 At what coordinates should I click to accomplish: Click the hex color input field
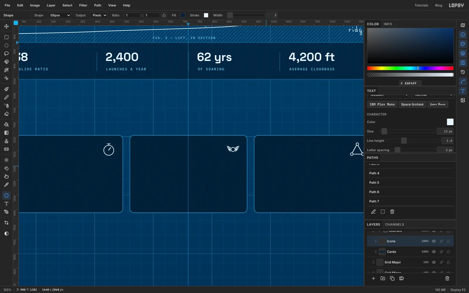(x=410, y=83)
